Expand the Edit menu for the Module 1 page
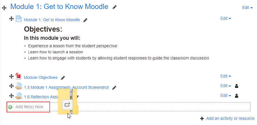Screen dimensions: 257x125 (x=226, y=19)
